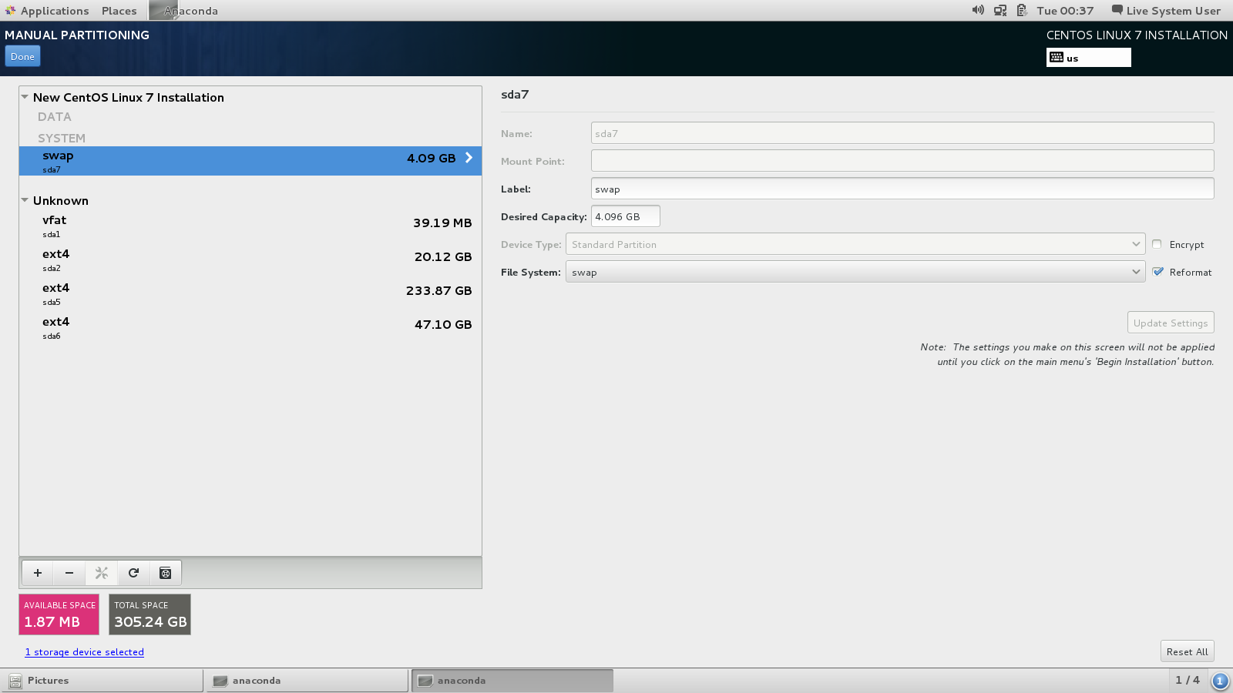Open configure mount point tools icon
The width and height of the screenshot is (1233, 693).
click(x=102, y=573)
